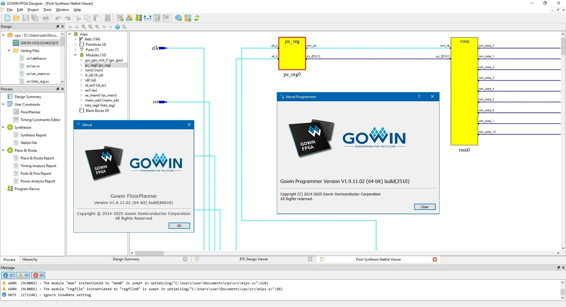
Task: Open IP Core Generator cubes icon
Action: 129,18
